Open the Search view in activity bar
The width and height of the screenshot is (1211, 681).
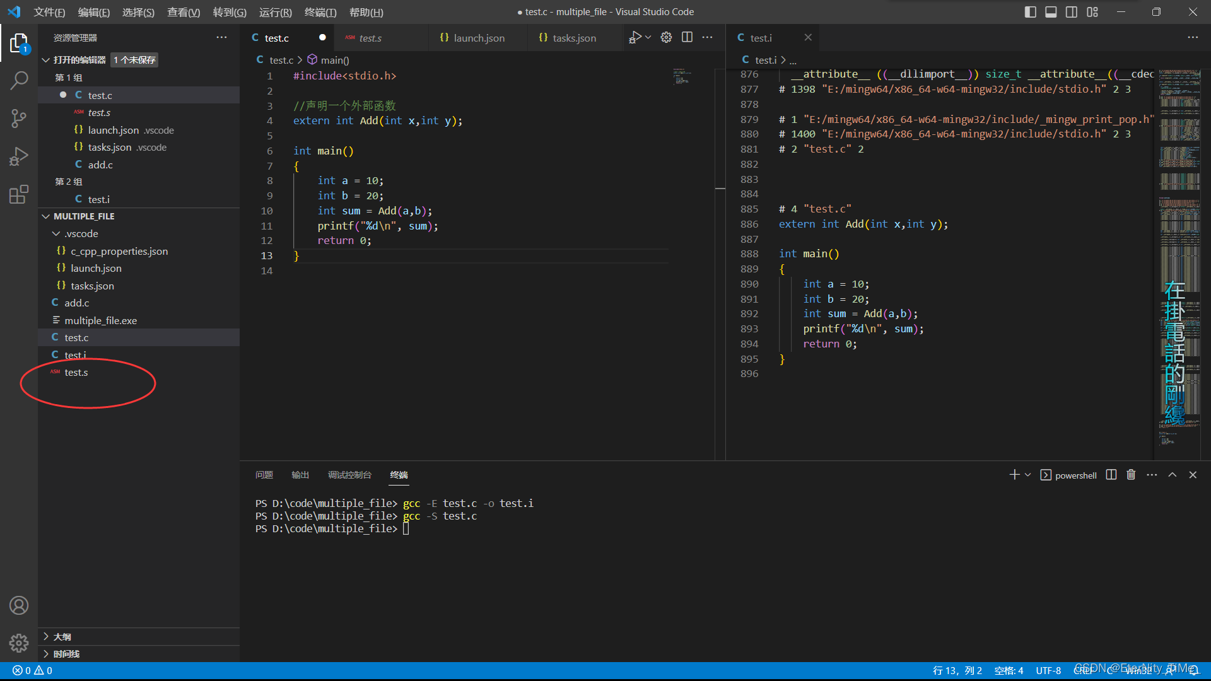click(x=19, y=80)
